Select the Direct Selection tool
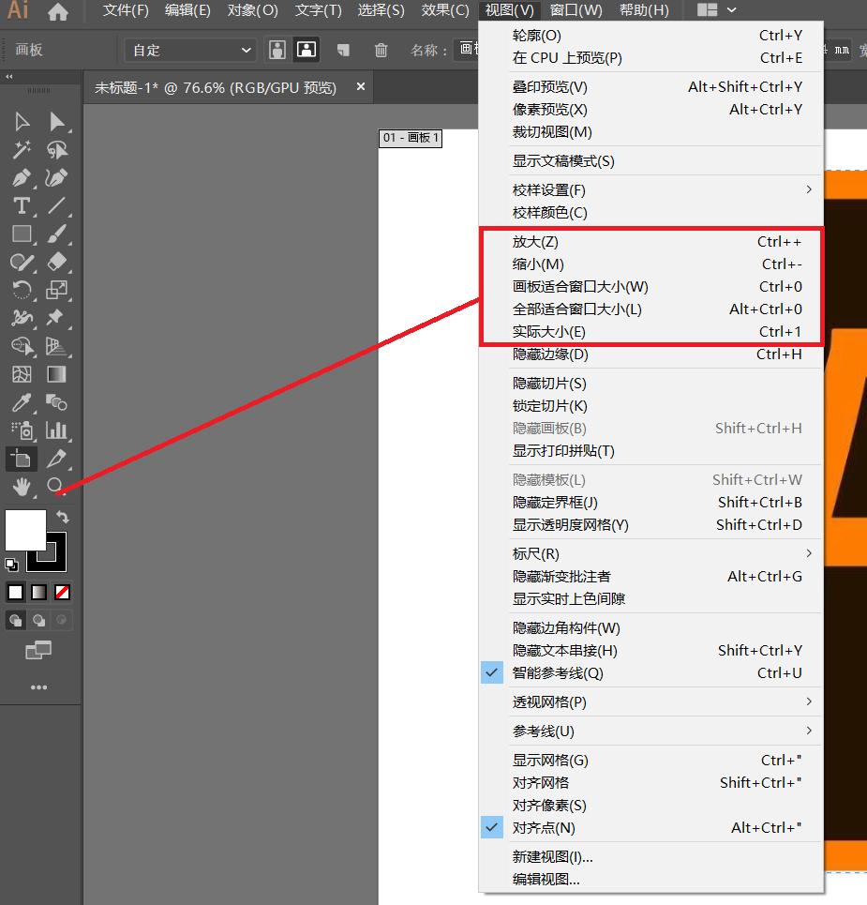The image size is (867, 905). 56,121
